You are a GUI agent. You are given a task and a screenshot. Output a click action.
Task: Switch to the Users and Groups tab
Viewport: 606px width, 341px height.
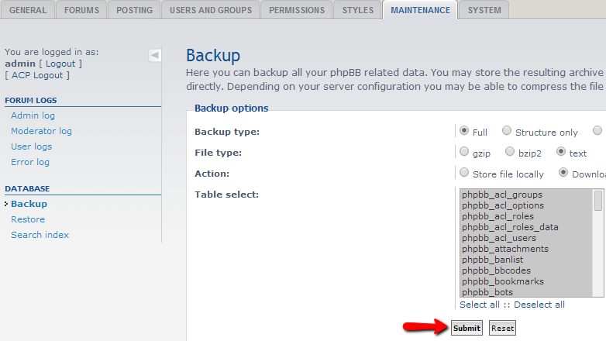211,10
